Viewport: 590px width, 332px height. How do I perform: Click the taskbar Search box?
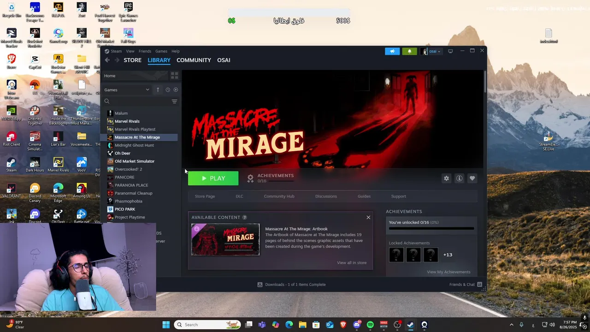point(207,325)
